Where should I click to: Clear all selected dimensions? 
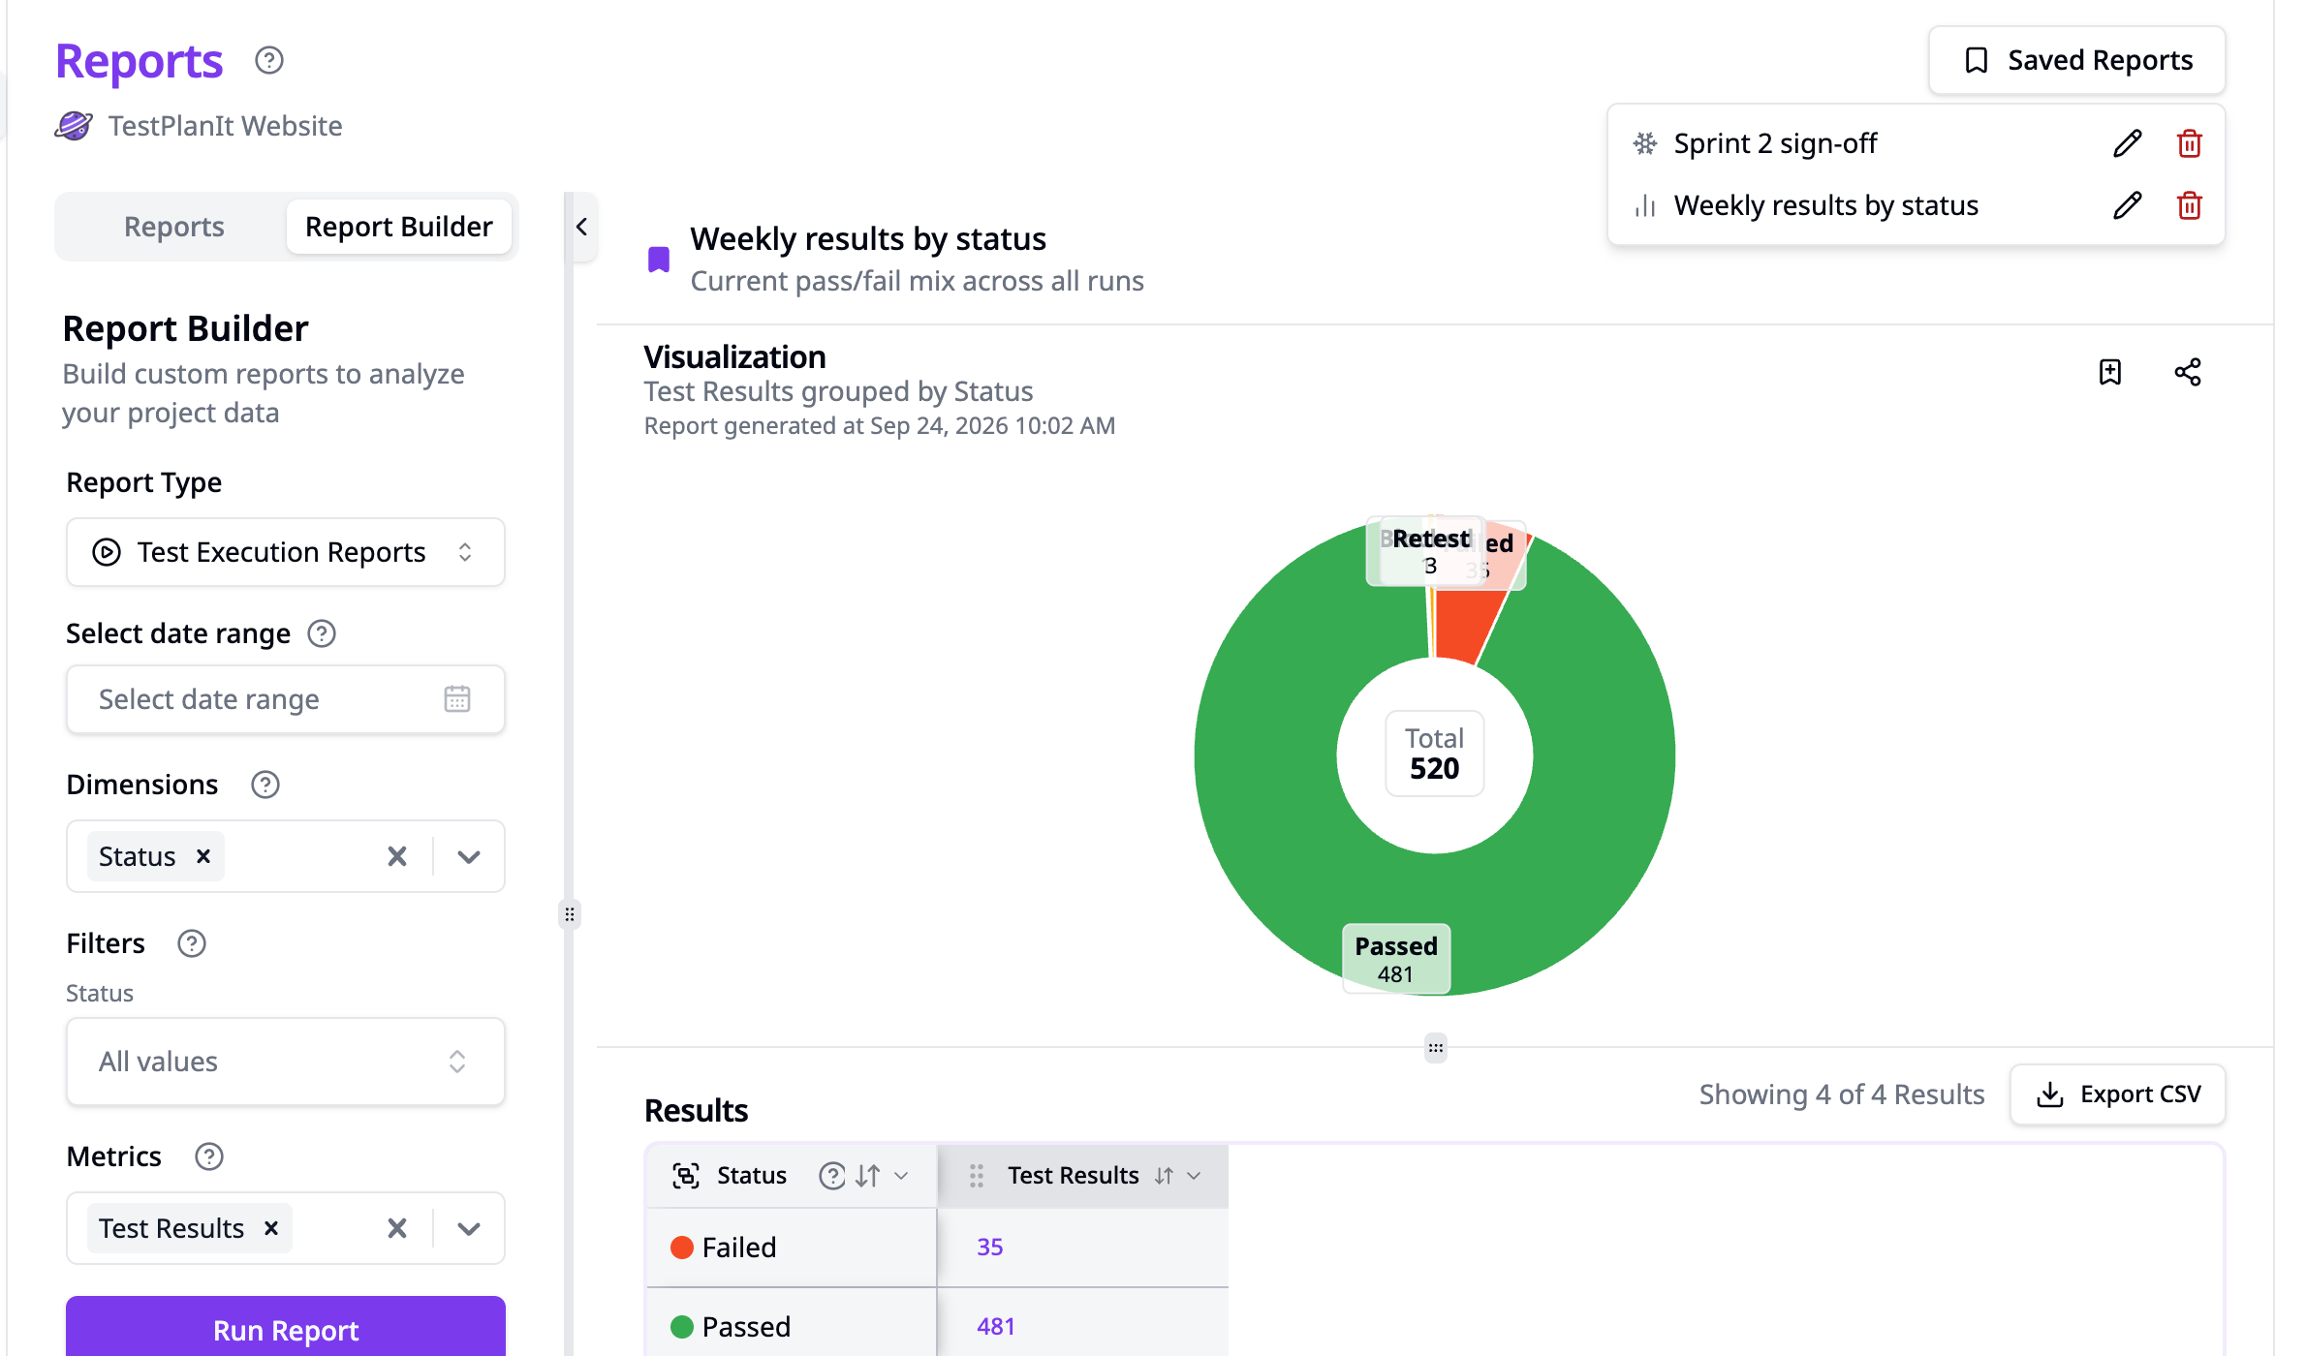point(397,856)
